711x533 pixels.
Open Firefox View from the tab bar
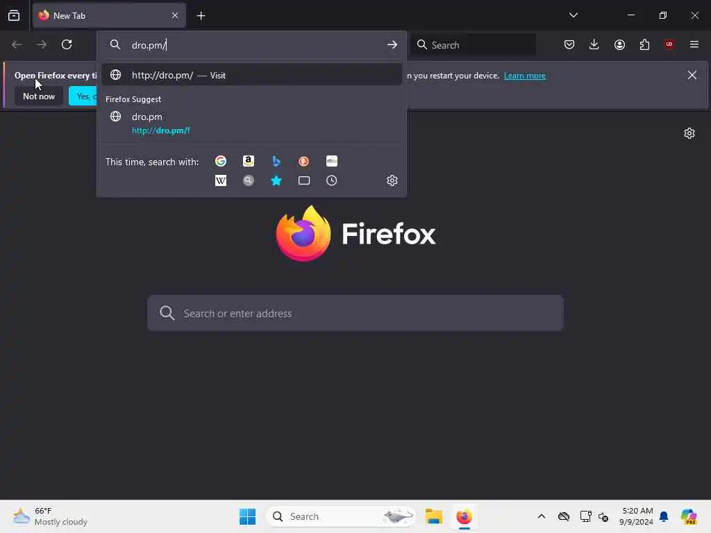(x=14, y=15)
